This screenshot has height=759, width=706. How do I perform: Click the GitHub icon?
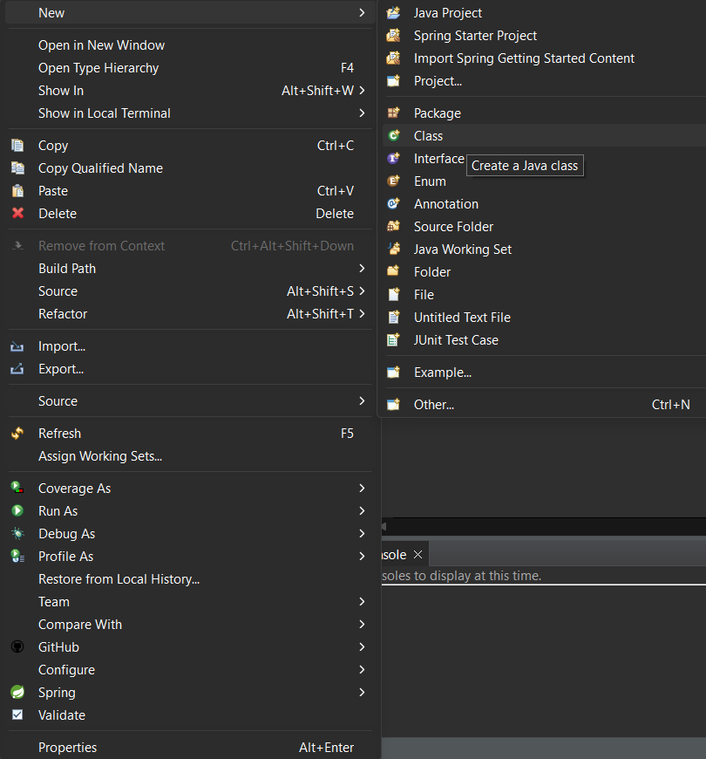17,646
